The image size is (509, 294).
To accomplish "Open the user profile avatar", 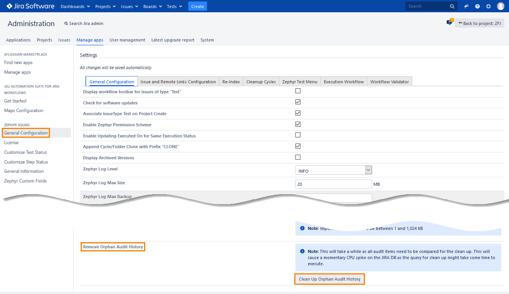I will point(501,6).
